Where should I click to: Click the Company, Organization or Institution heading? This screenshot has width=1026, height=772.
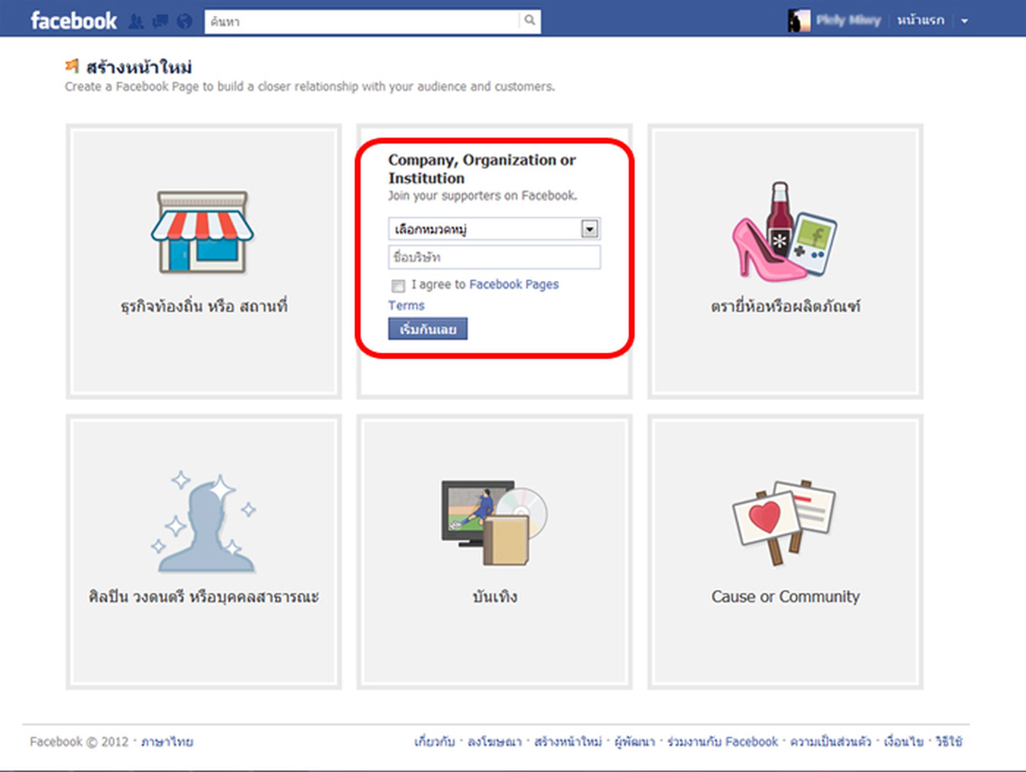(x=482, y=169)
